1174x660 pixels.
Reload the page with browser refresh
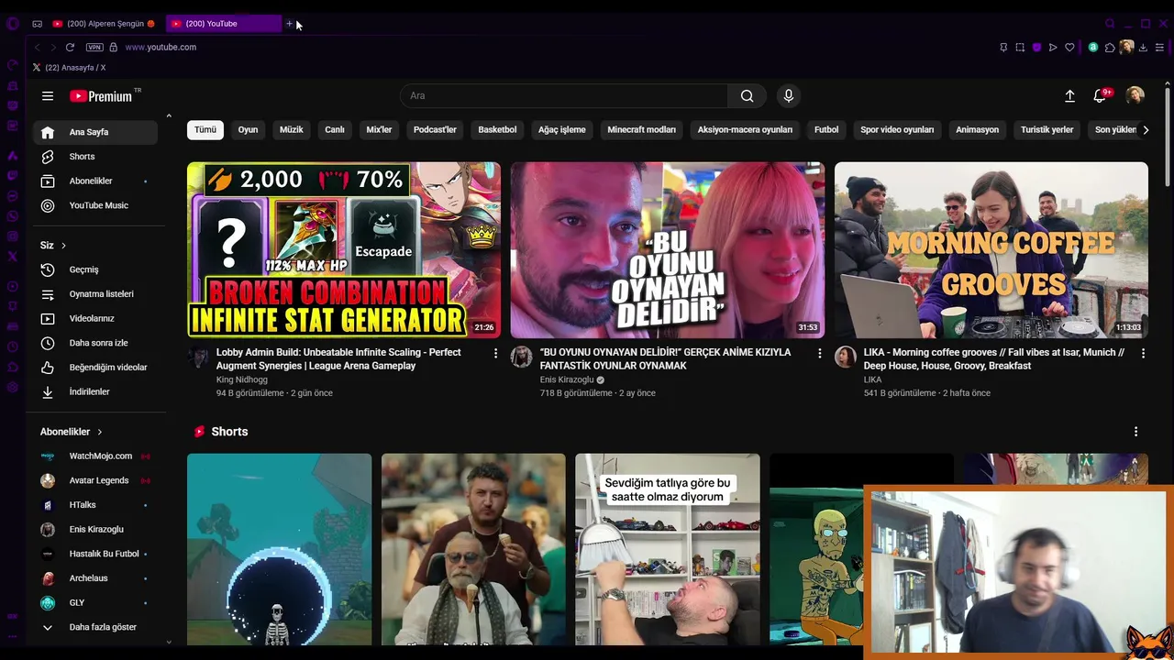tap(70, 47)
